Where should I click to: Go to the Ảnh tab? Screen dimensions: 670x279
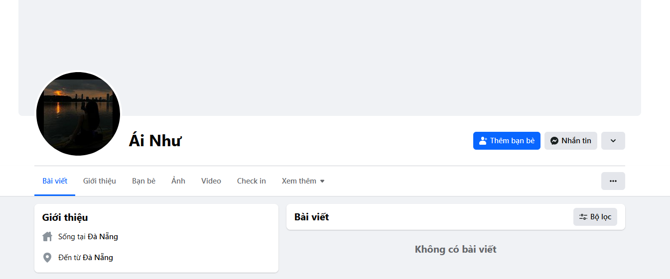(178, 181)
